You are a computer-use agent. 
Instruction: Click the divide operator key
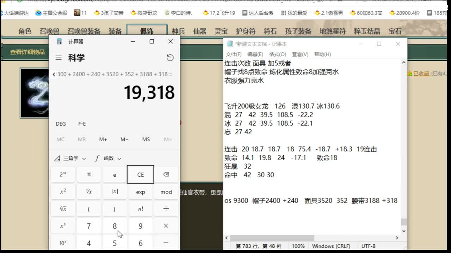click(x=166, y=209)
